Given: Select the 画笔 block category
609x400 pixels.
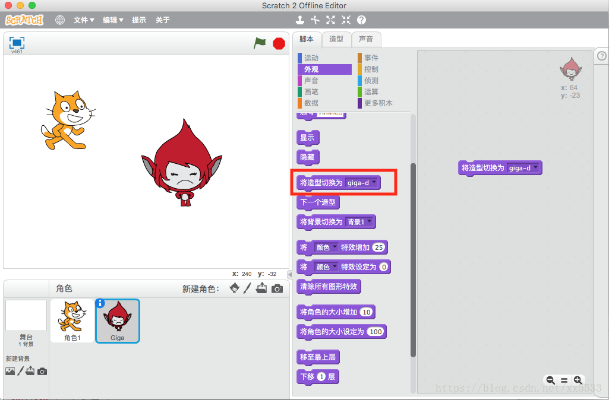Looking at the screenshot, I should pyautogui.click(x=324, y=91).
